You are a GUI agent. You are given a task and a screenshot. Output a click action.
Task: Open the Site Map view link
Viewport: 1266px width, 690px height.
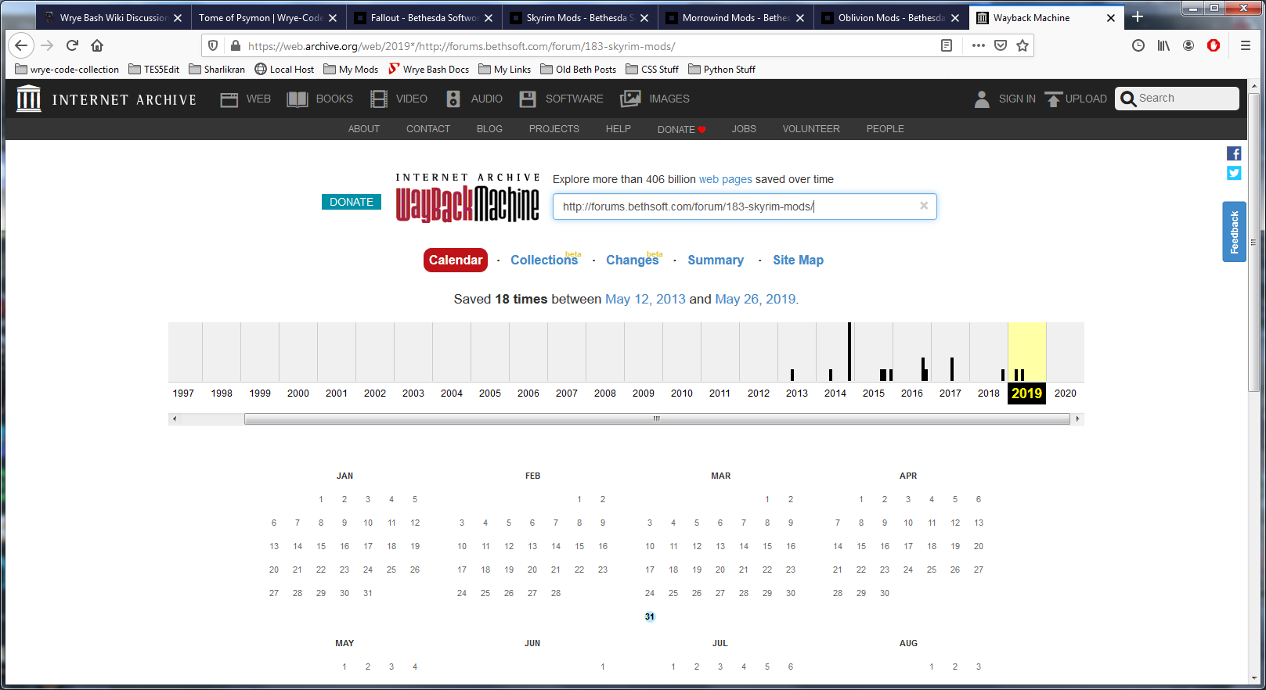[x=798, y=260]
